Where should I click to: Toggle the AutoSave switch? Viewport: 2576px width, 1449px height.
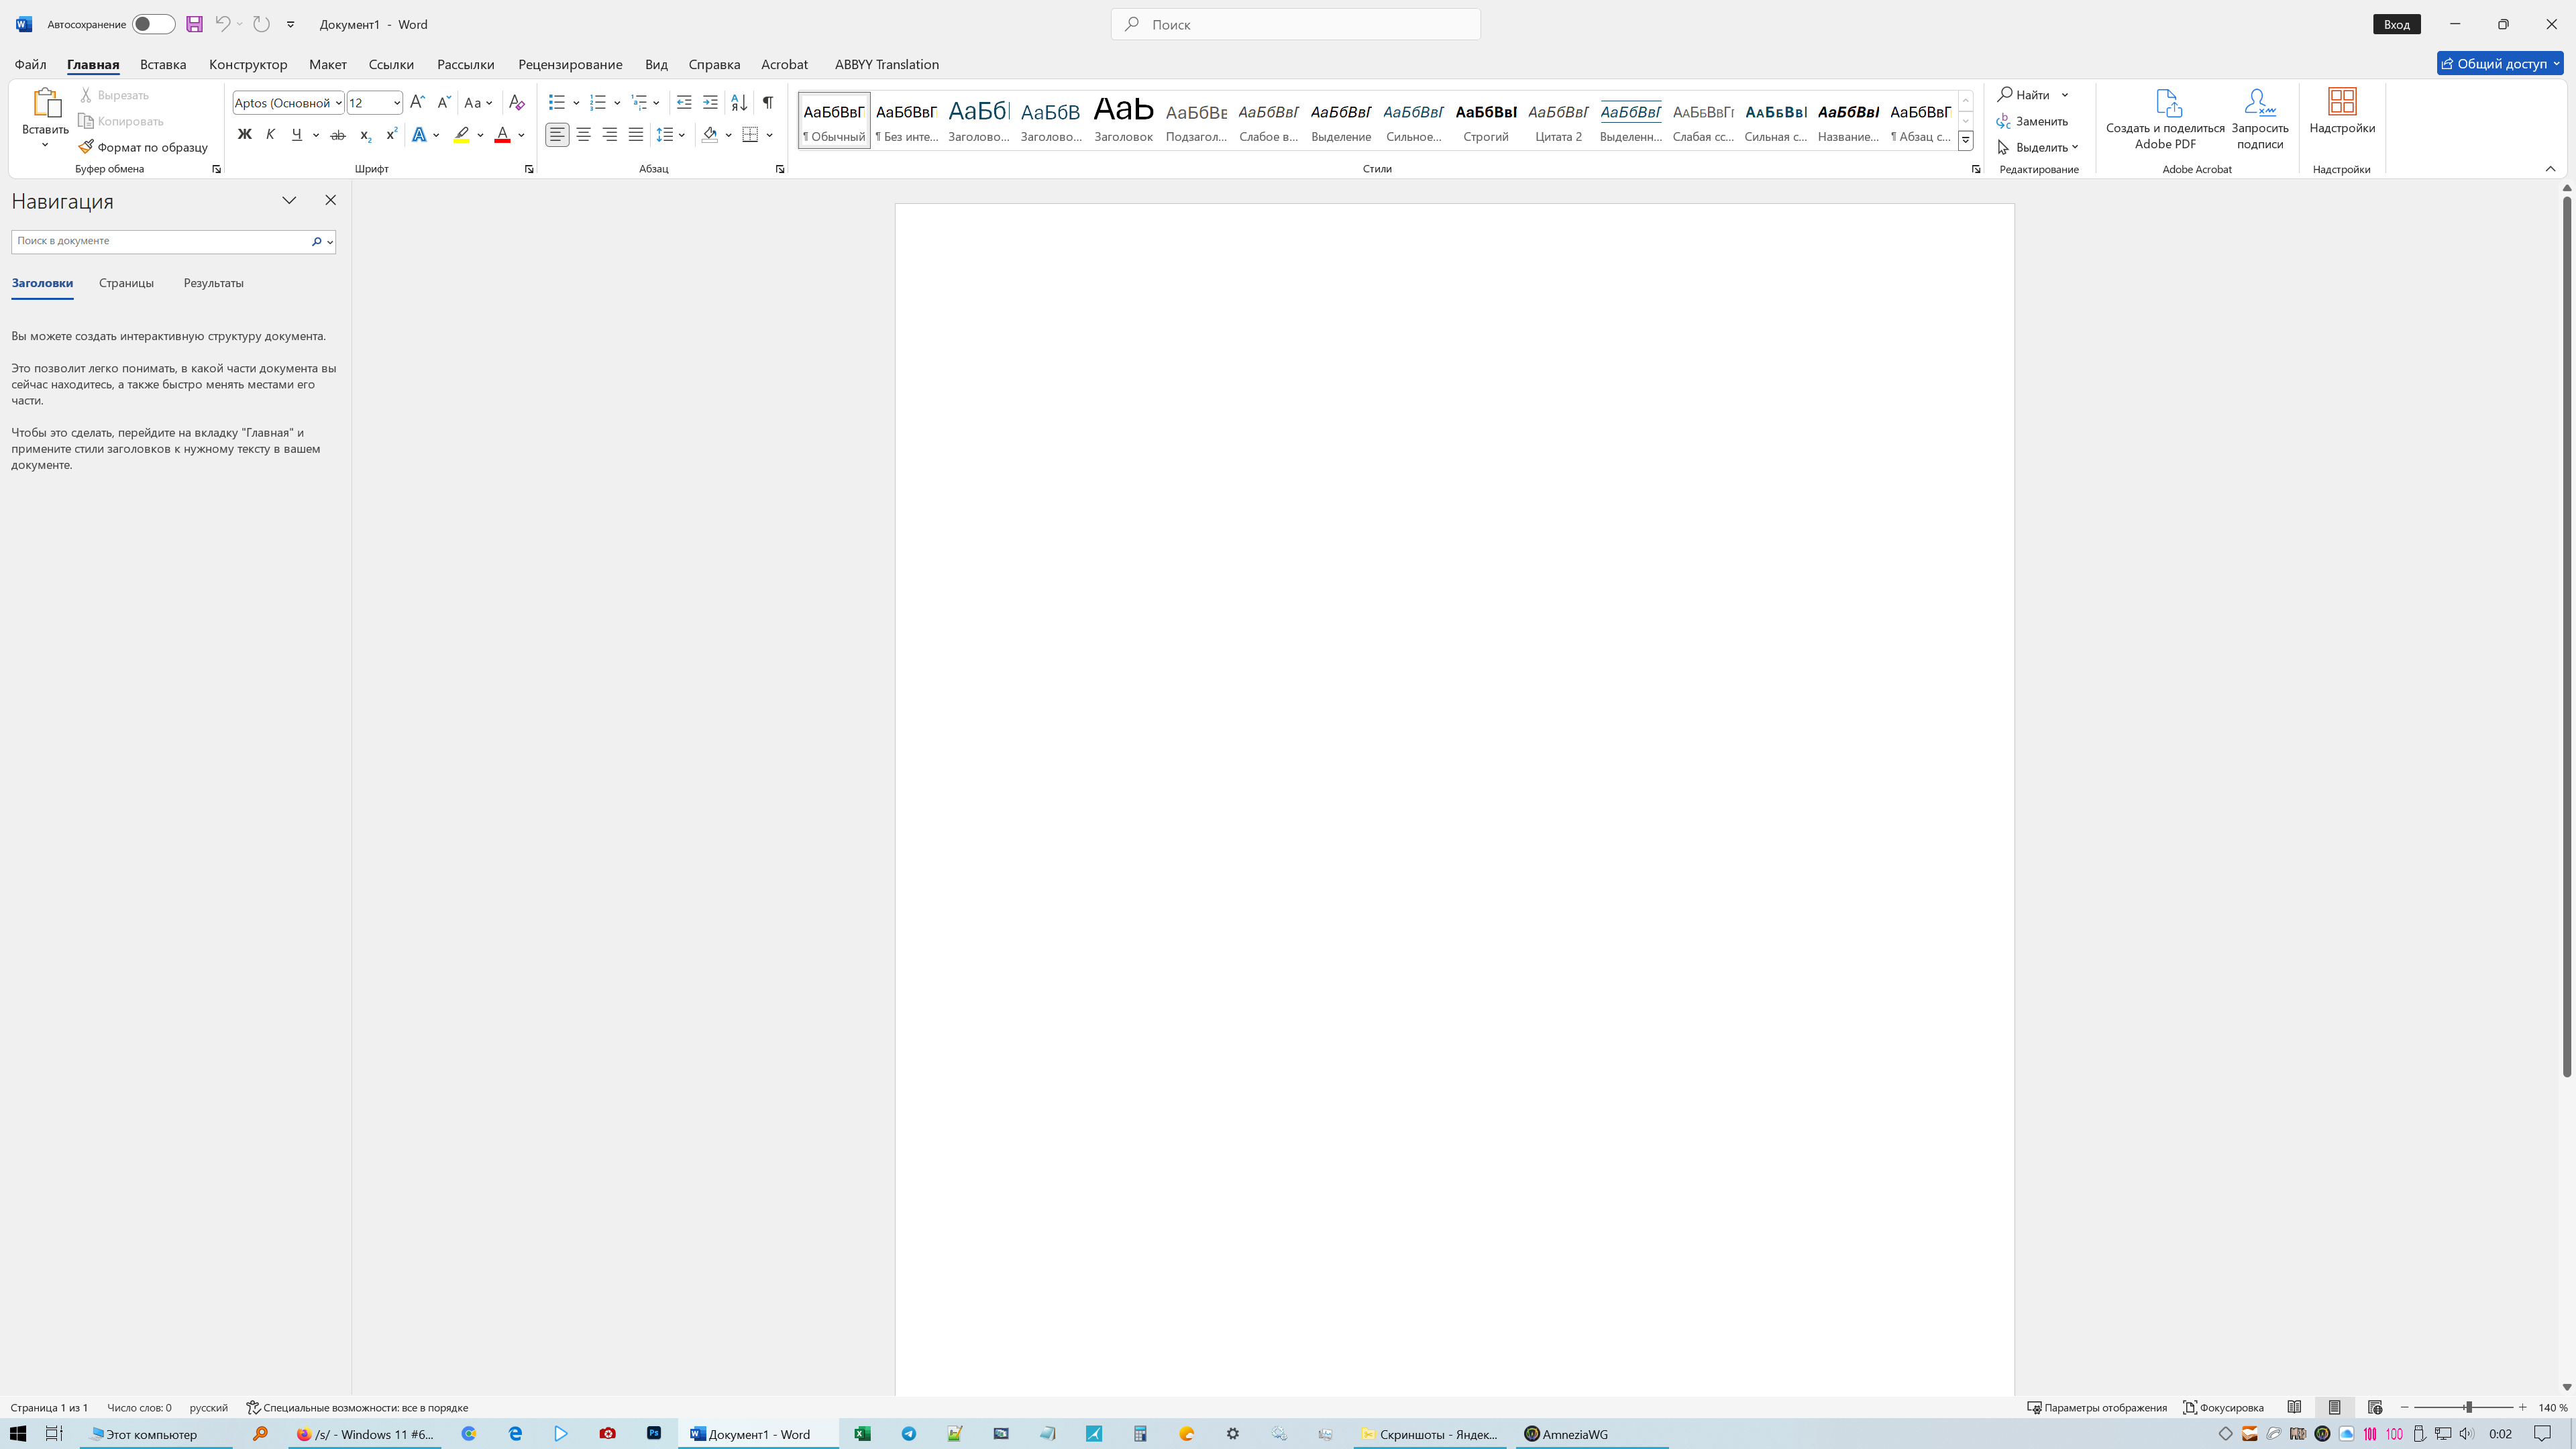point(153,24)
